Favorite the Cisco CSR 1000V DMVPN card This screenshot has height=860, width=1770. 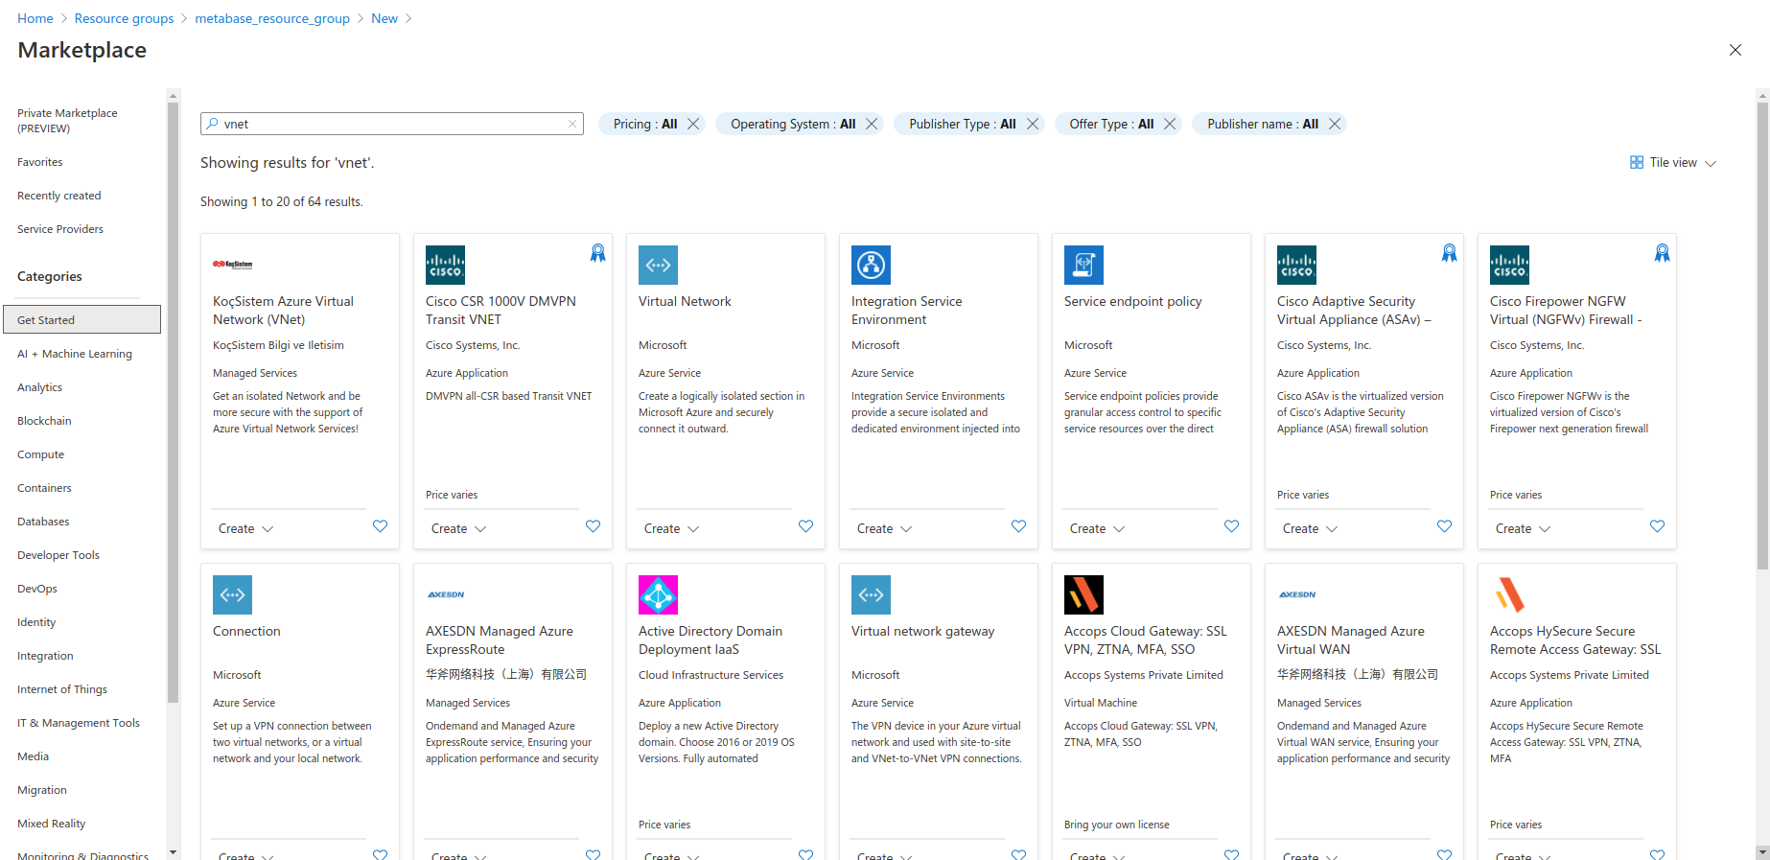(x=593, y=526)
